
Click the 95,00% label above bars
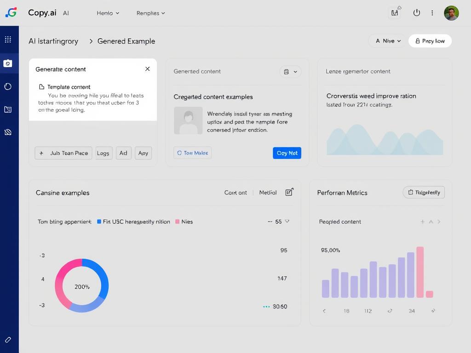330,250
